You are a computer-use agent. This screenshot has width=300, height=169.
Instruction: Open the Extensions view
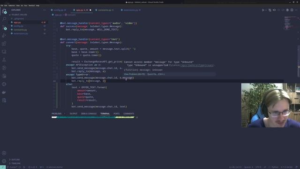coord(4,44)
